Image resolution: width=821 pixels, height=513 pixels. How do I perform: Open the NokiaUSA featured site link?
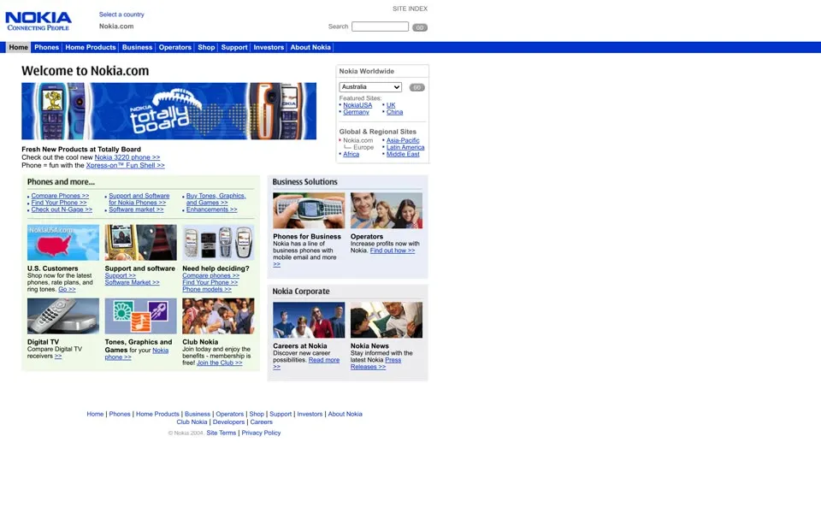pyautogui.click(x=357, y=105)
